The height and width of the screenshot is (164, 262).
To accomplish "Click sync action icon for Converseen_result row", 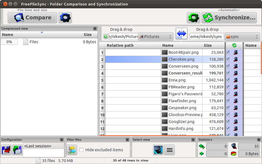I will (x=236, y=73).
